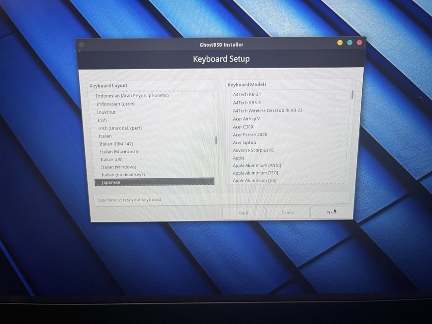Choose Irish (UnicodeExpert) layout

pyautogui.click(x=119, y=128)
